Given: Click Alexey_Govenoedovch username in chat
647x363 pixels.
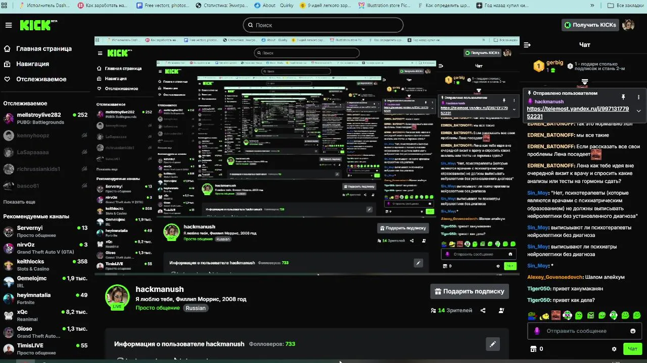Looking at the screenshot, I should [554, 277].
